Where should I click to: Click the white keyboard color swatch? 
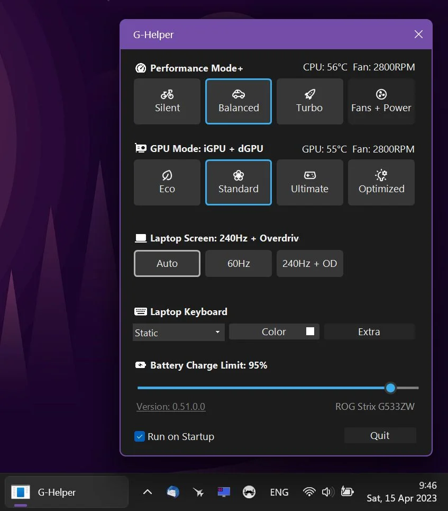point(310,331)
